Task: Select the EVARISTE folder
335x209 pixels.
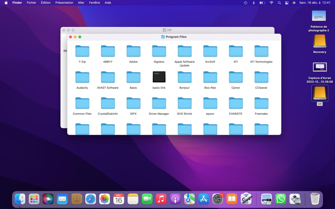Action: (x=236, y=103)
